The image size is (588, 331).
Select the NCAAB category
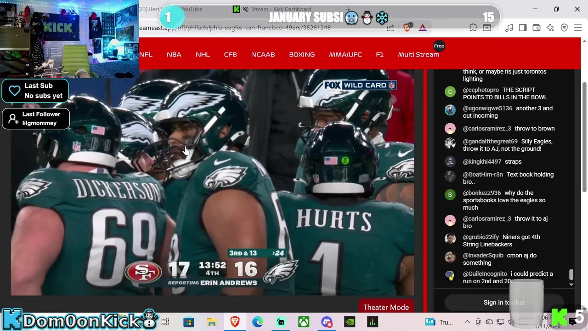coord(263,54)
